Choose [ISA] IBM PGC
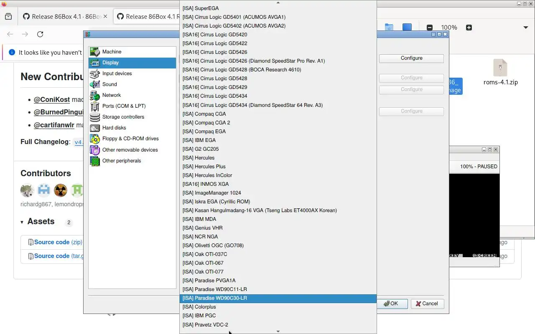The width and height of the screenshot is (535, 334). click(x=278, y=316)
